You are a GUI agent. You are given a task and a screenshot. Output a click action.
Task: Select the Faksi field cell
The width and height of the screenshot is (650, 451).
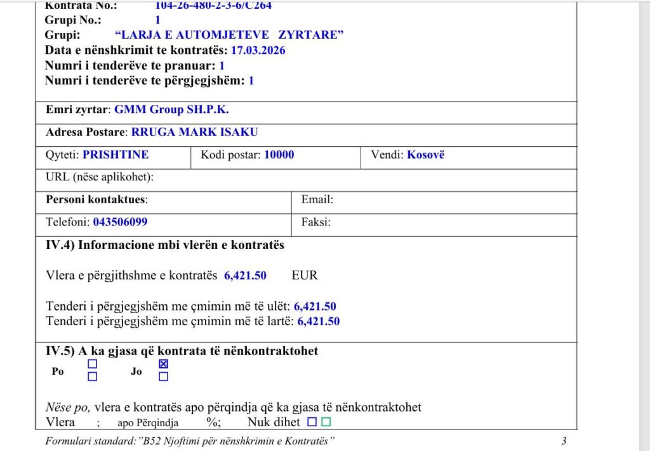[x=434, y=222]
